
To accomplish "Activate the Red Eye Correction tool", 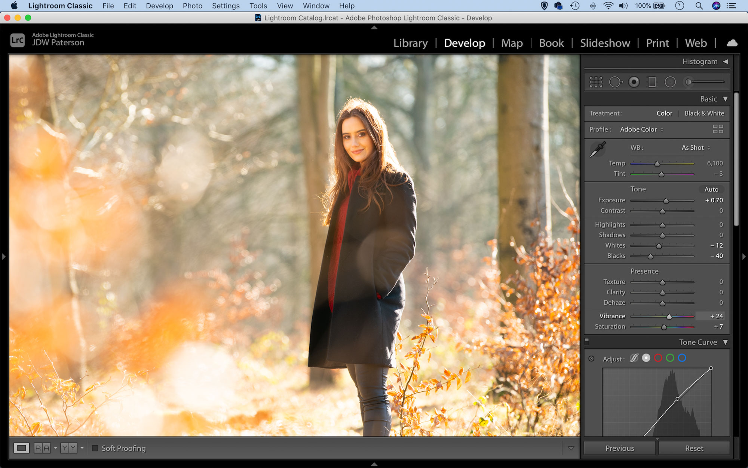I will (x=634, y=82).
